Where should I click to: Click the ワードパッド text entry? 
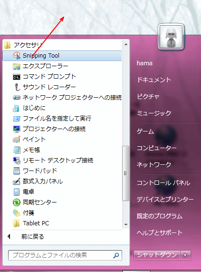(40, 171)
